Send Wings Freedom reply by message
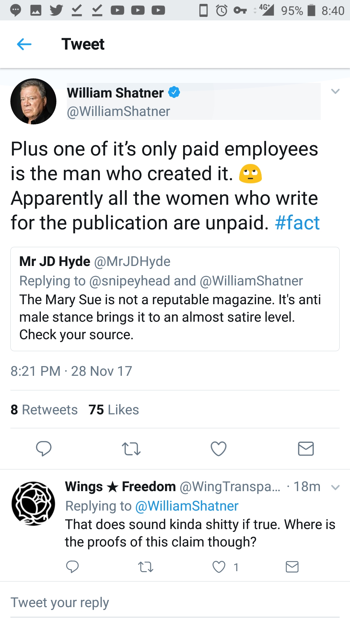The image size is (350, 622). pyautogui.click(x=292, y=567)
